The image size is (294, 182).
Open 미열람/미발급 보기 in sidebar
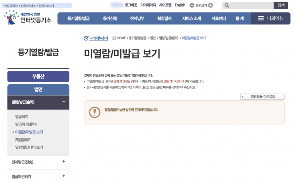pos(29,132)
